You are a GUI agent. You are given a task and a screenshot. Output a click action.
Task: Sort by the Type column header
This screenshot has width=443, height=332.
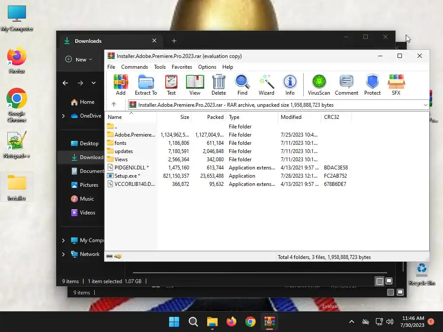pos(252,117)
